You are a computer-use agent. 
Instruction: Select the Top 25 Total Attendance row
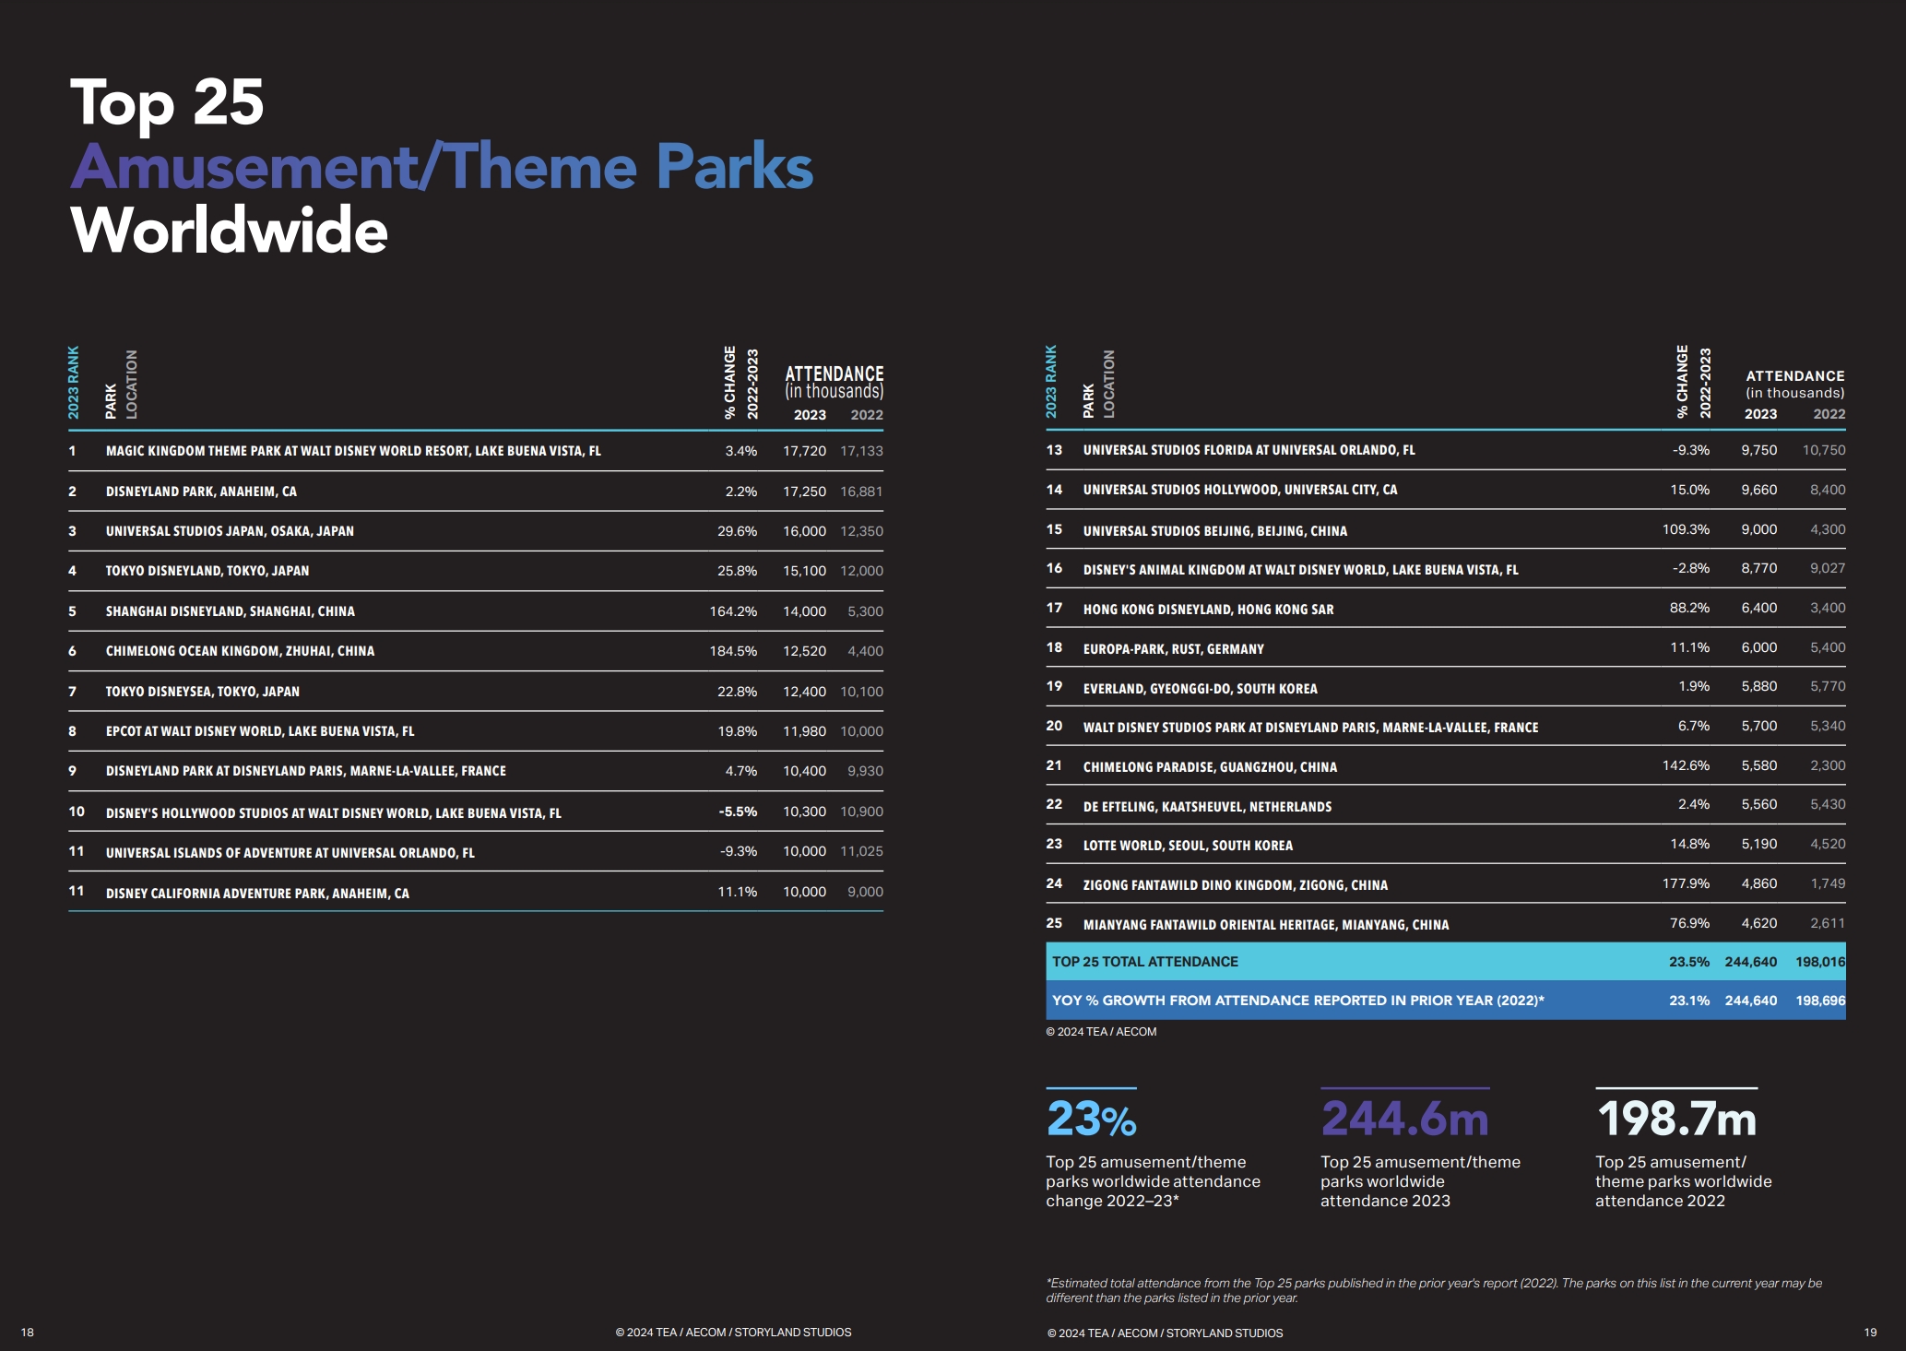pos(1446,962)
